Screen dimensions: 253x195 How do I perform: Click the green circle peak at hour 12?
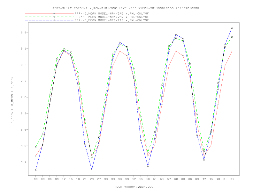tap(64, 48)
